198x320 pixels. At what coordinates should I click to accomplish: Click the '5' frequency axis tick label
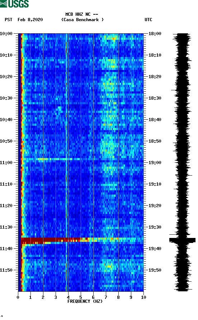click(81, 297)
